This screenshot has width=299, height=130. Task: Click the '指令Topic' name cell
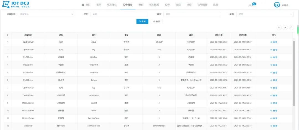pos(61,126)
